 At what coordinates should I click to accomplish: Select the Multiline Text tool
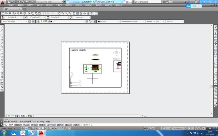pos(2,87)
